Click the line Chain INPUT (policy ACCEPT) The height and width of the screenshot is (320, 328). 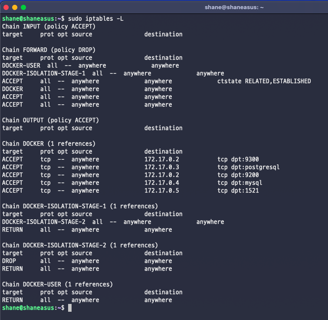pos(49,26)
